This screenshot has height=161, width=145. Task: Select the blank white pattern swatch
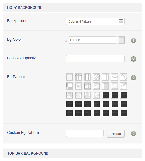tap(69, 77)
